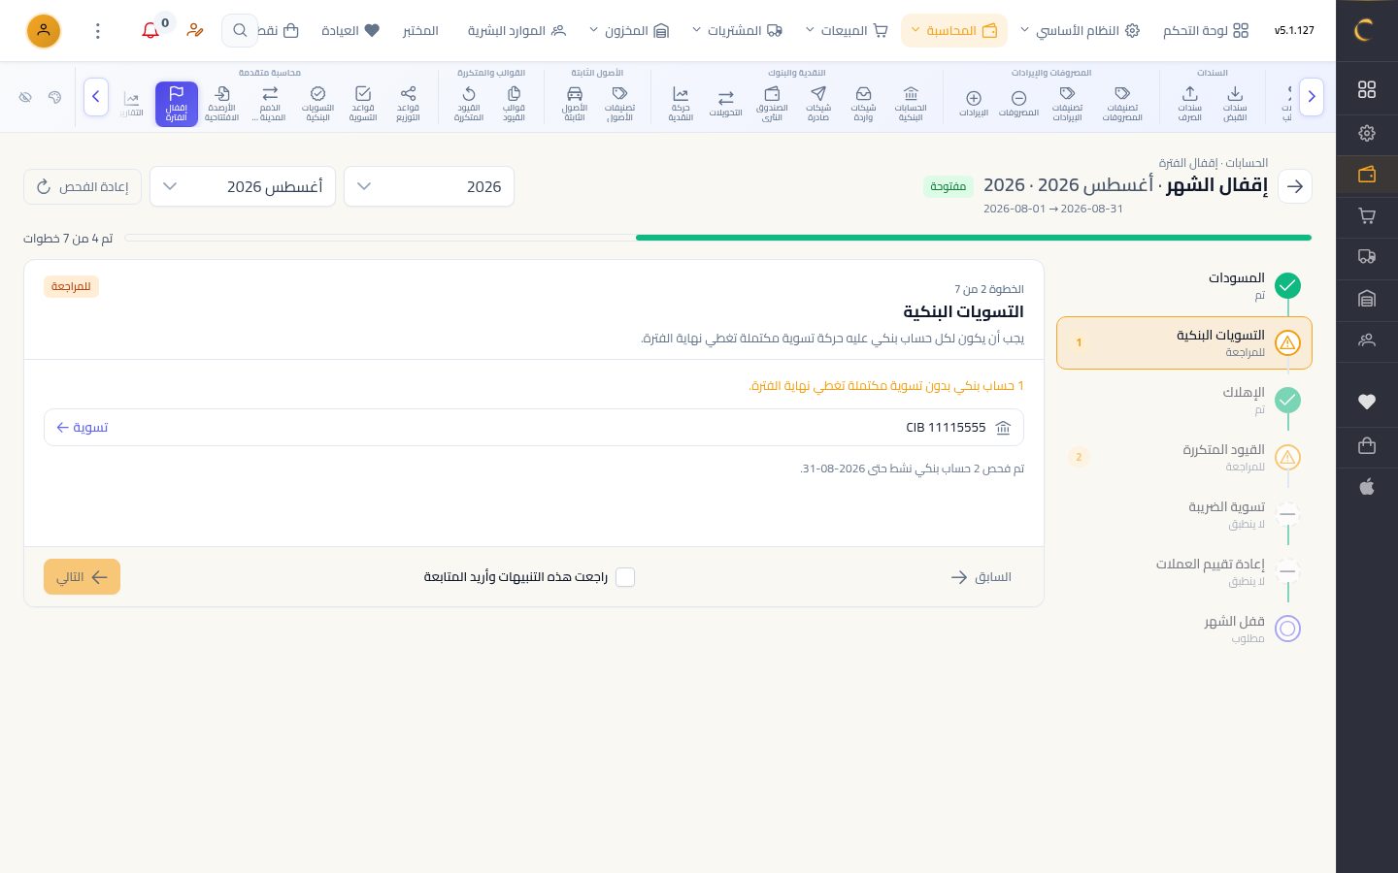1398x873 pixels.
Task: Toggle the crossed-eye visibility icon
Action: pyautogui.click(x=25, y=97)
